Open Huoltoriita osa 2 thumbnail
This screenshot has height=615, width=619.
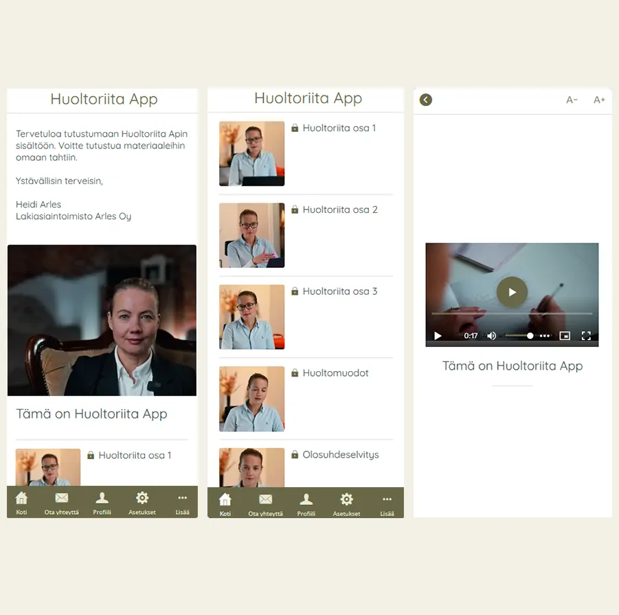click(x=252, y=235)
